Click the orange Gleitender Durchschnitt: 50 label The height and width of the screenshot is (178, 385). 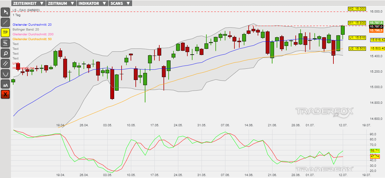(x=32, y=39)
